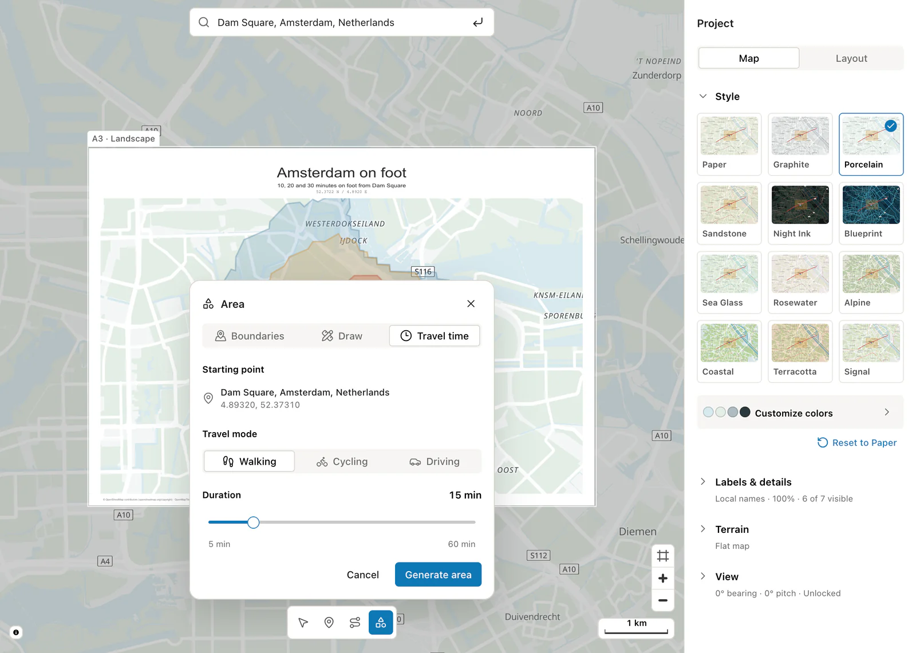
Task: Click the Duration slider handle
Action: [x=254, y=522]
